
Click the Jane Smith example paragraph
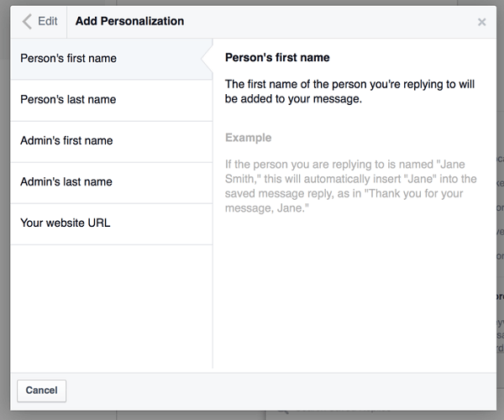[x=350, y=186]
